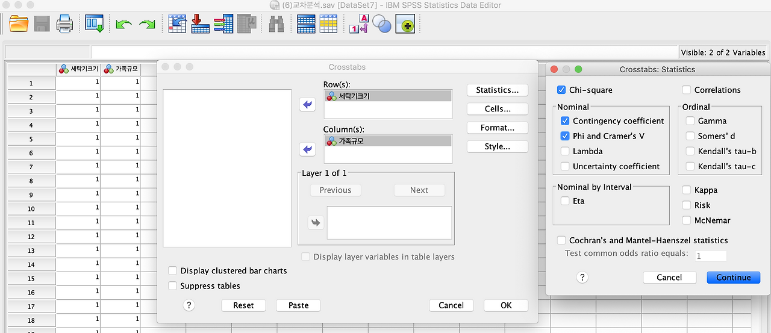
Task: Click the Go to variable icon
Action: tap(200, 23)
